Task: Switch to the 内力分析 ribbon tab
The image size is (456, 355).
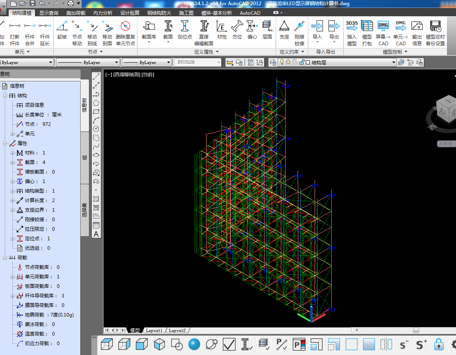Action: 103,13
